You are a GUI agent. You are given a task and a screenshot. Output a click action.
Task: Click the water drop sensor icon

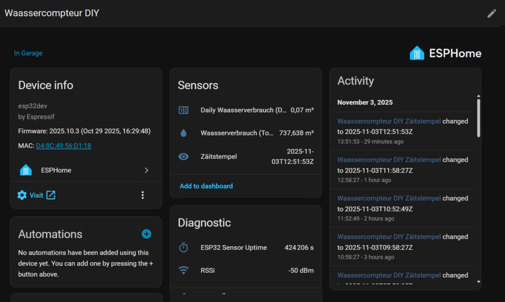pos(183,133)
